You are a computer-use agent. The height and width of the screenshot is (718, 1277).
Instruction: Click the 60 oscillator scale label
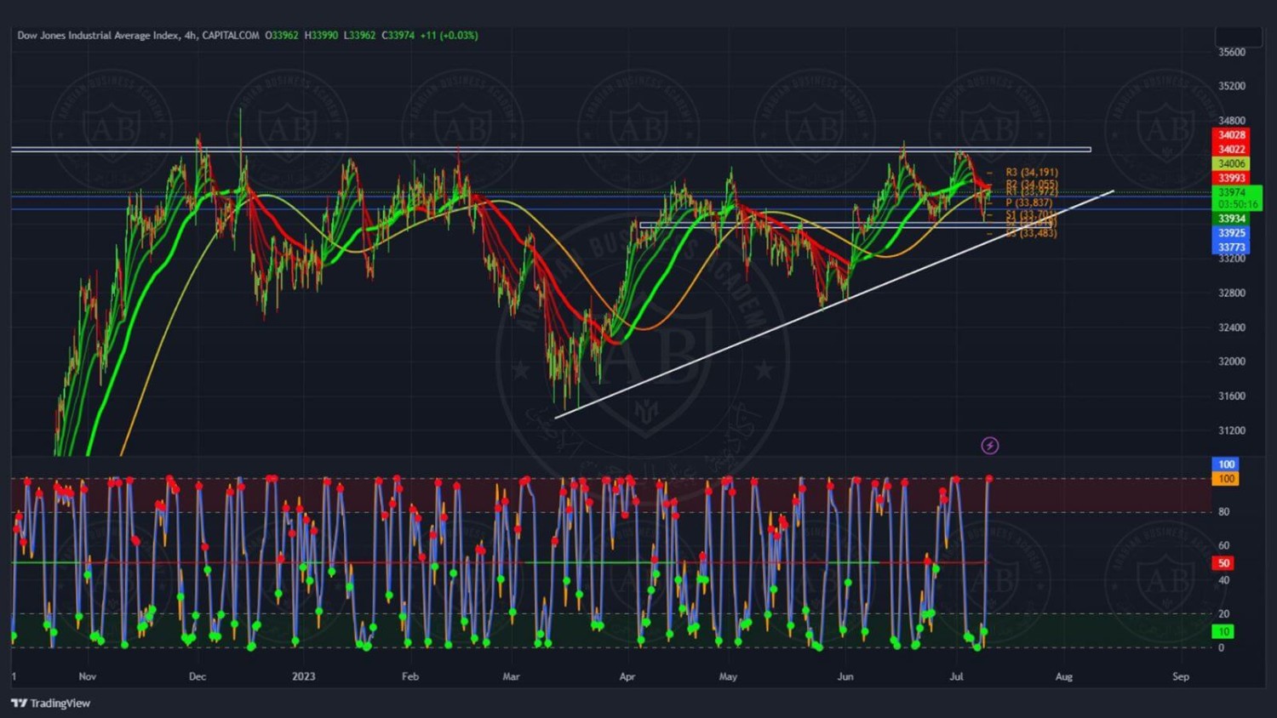[x=1223, y=545]
